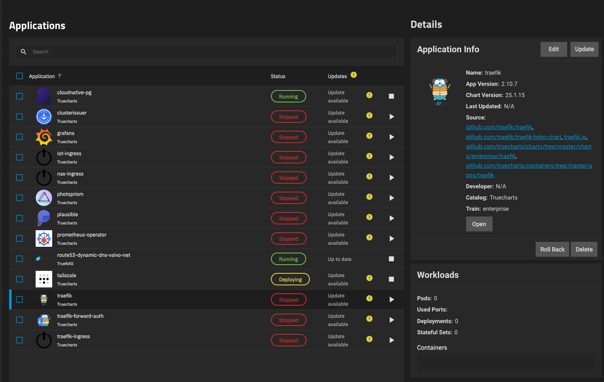The image size is (604, 382).
Task: Click the grafana app logo
Action: pyautogui.click(x=44, y=137)
